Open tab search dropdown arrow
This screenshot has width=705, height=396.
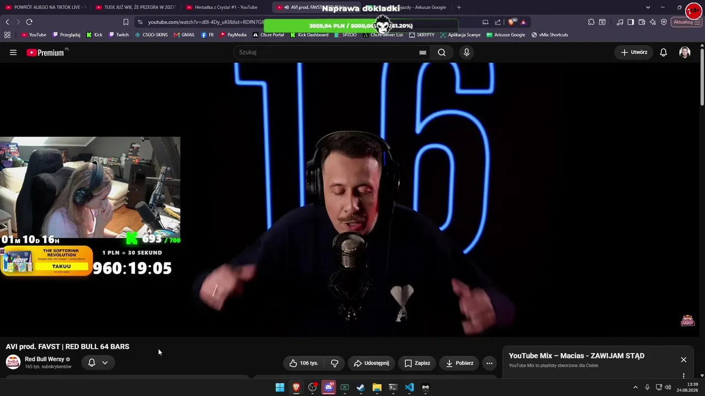point(648,7)
